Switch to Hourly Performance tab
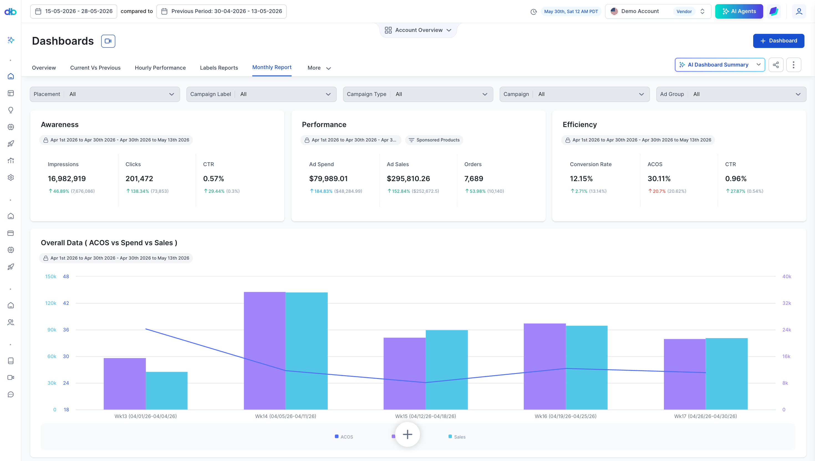Image resolution: width=815 pixels, height=461 pixels. [x=160, y=68]
